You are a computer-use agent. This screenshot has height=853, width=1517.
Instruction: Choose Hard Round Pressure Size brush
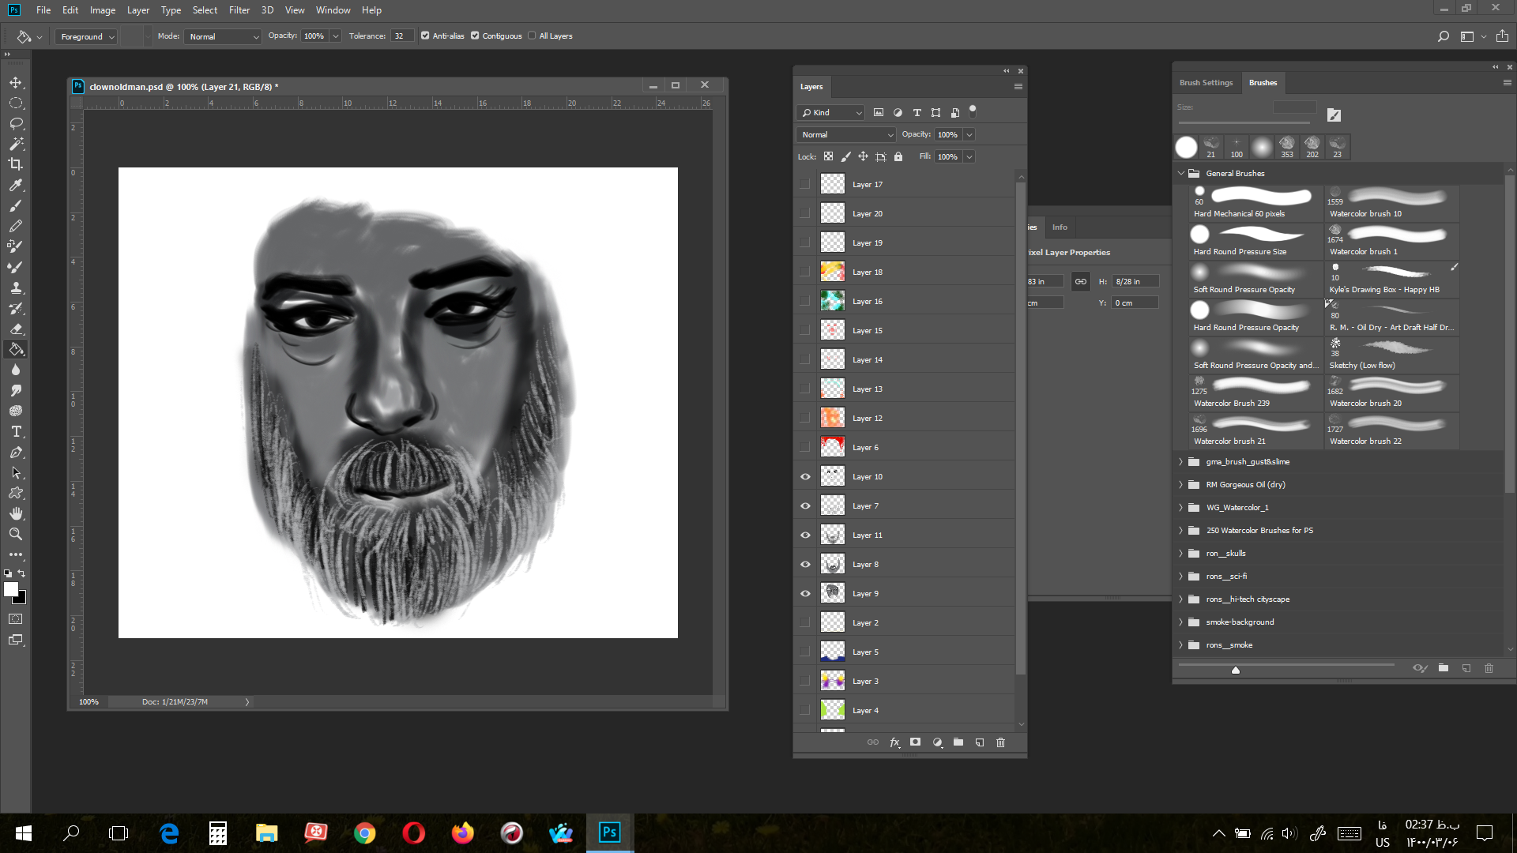pos(1255,240)
